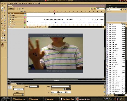Select the Lasso tool
The image size is (127, 101).
5,13
